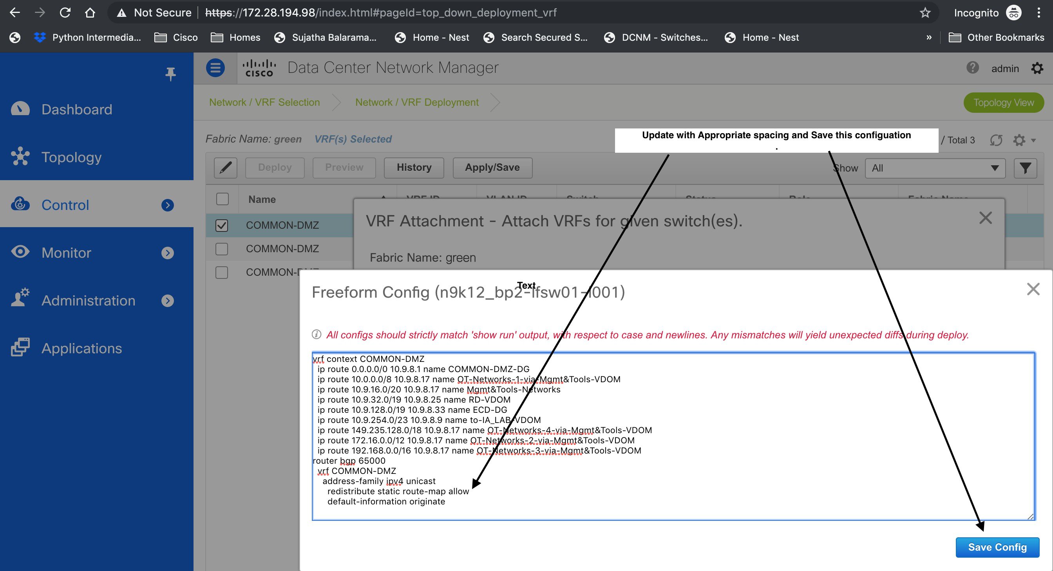Close the VRF Attachment dialog

(986, 218)
